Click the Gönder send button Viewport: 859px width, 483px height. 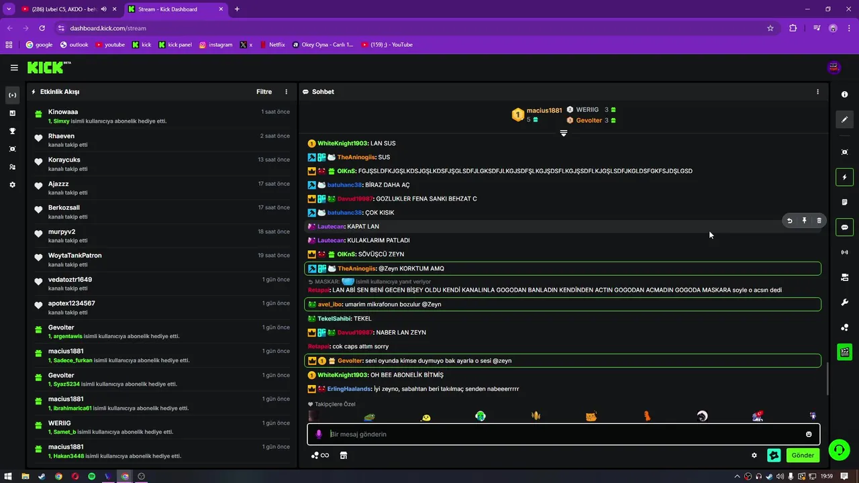pyautogui.click(x=803, y=455)
